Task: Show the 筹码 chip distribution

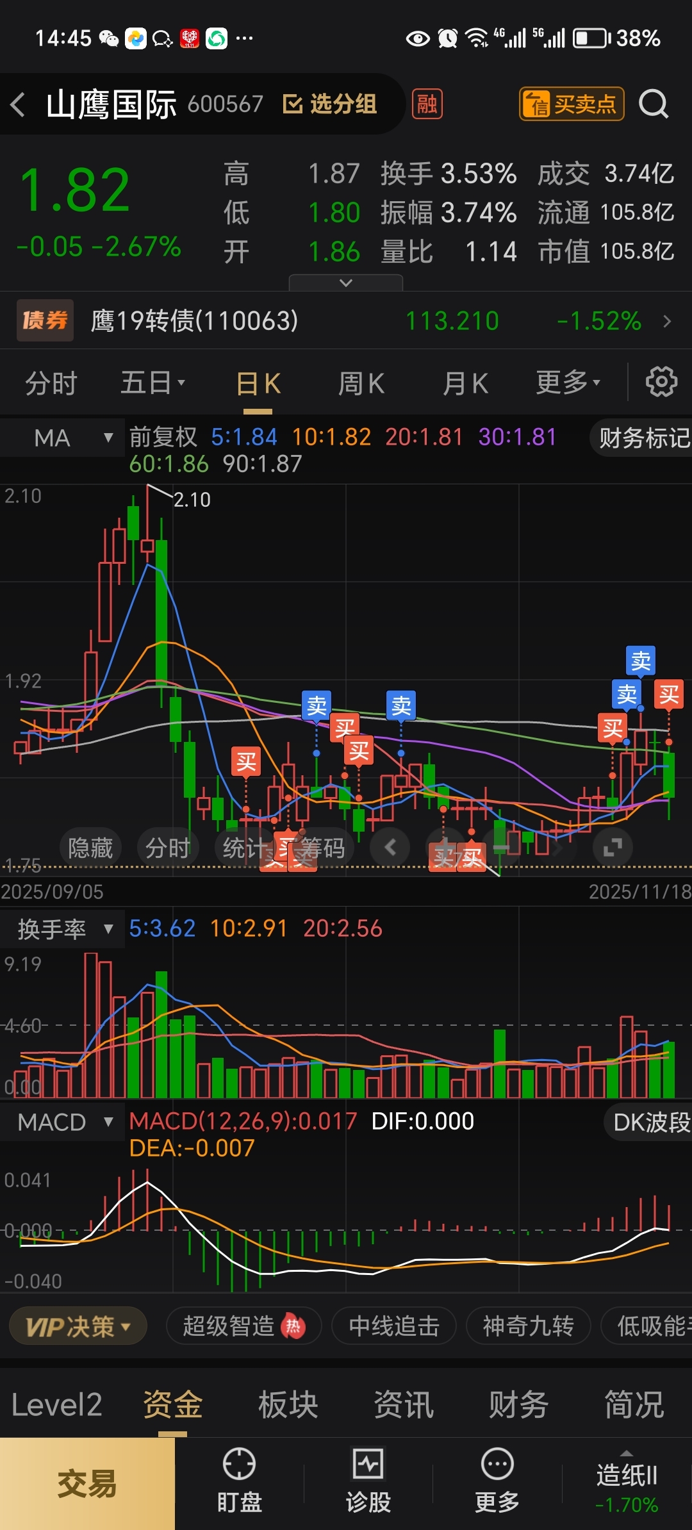Action: point(323,848)
